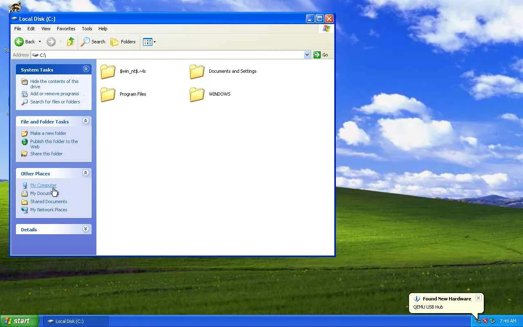Select the Program Files folder icon
The width and height of the screenshot is (523, 327).
(x=108, y=94)
